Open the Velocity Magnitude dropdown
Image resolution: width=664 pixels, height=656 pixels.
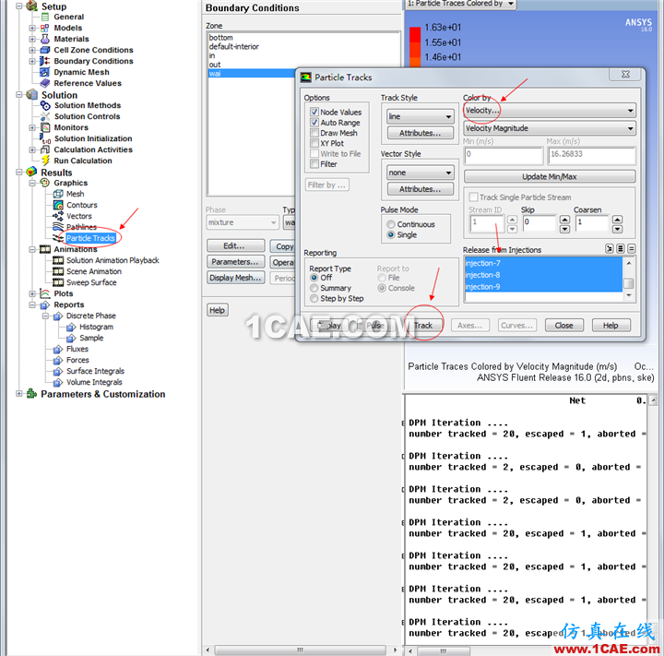pos(550,128)
